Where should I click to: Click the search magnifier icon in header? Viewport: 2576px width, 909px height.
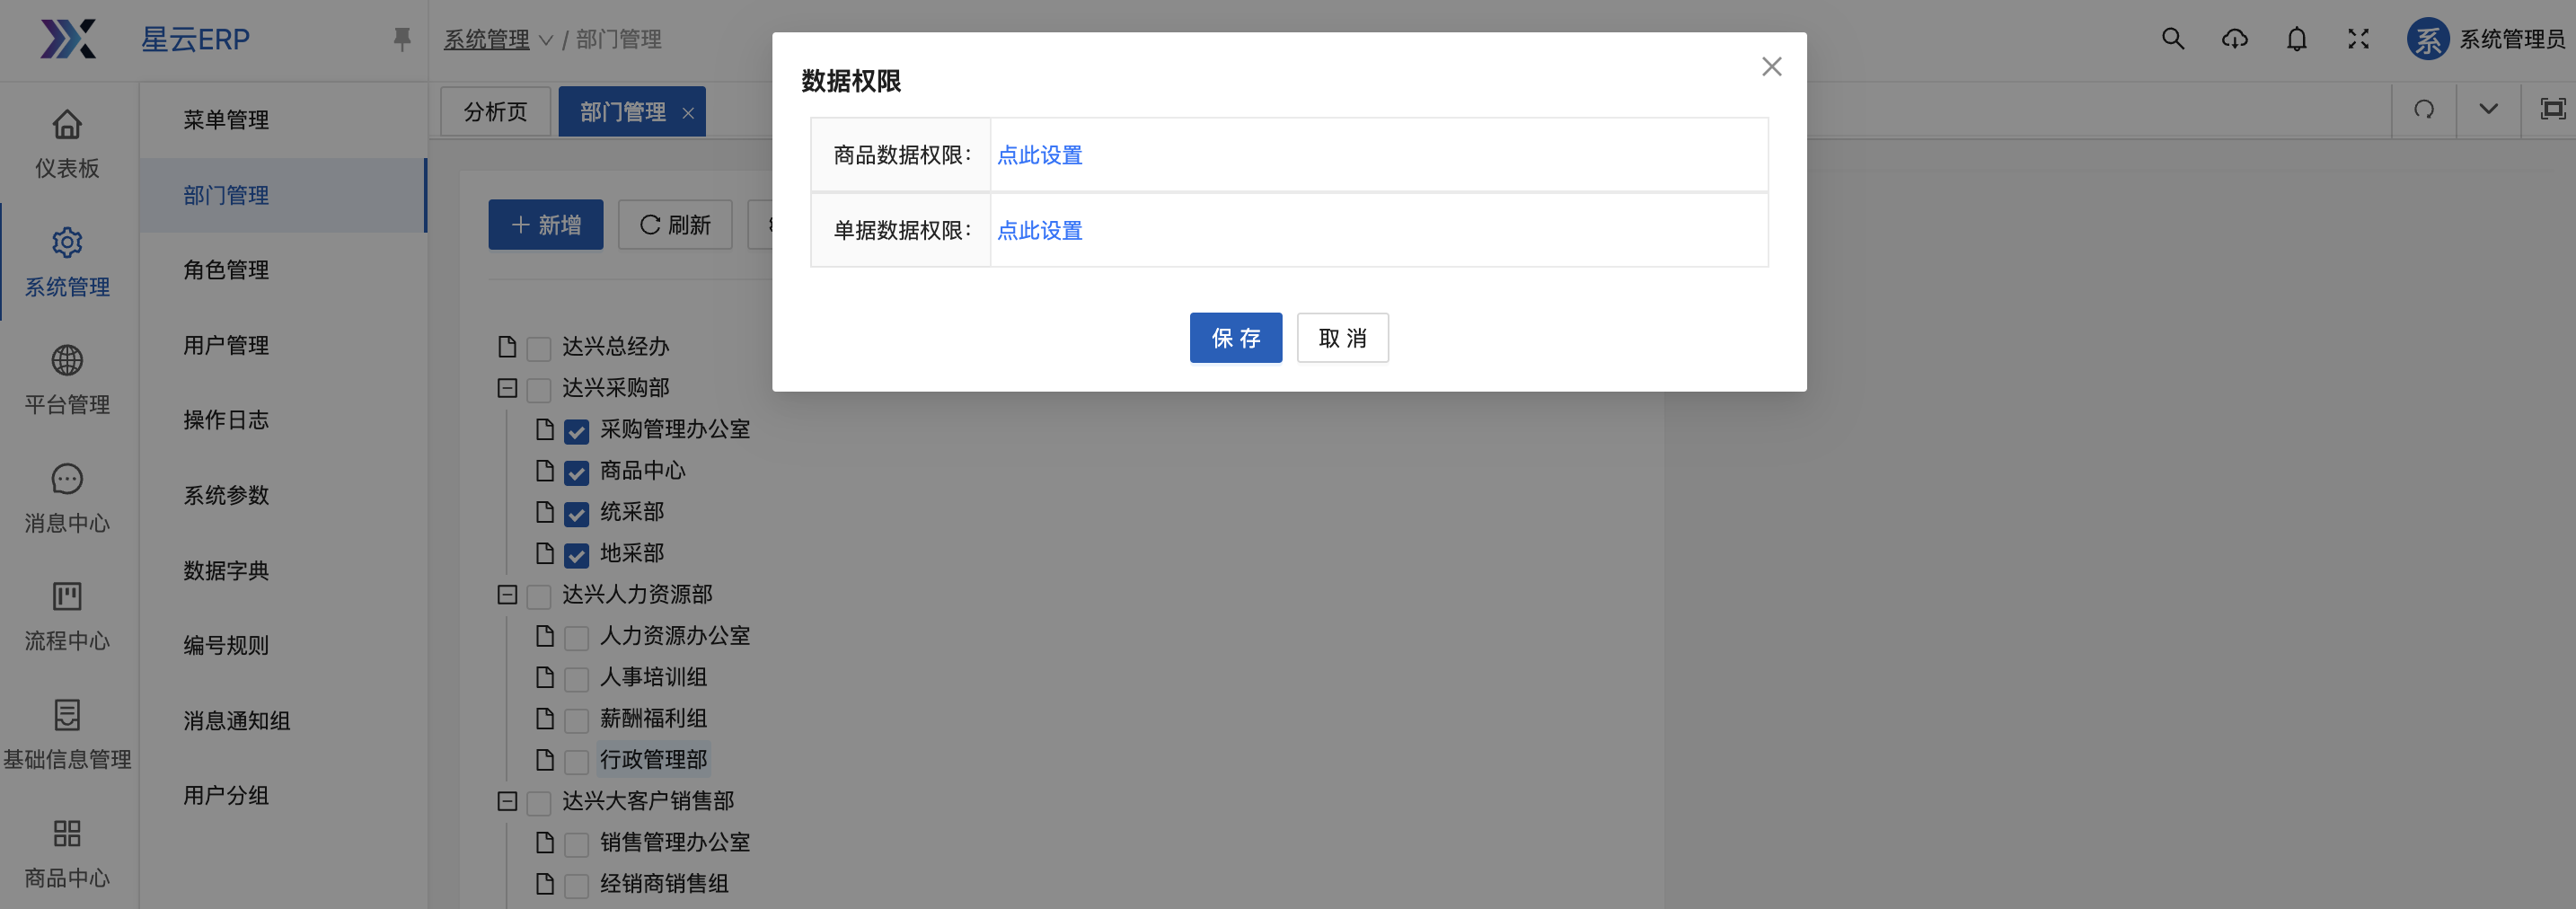pyautogui.click(x=2172, y=39)
